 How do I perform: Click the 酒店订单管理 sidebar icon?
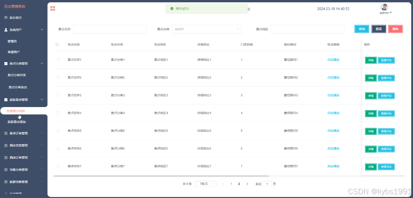coord(6,157)
